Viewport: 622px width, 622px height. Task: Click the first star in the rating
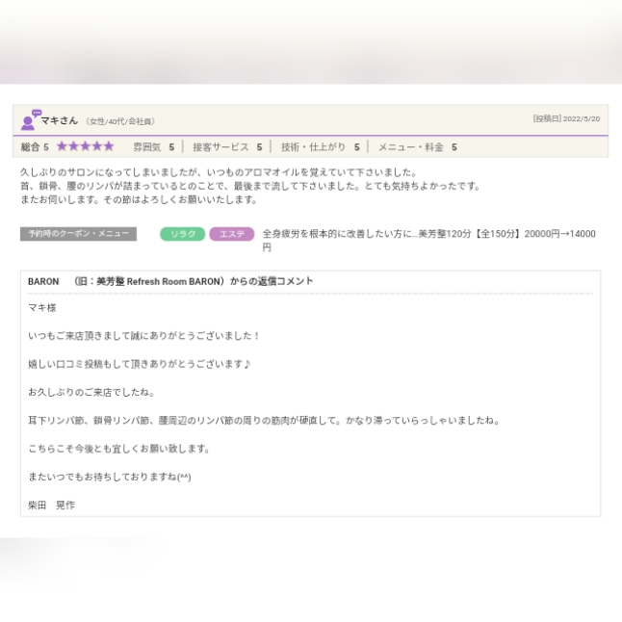(x=63, y=146)
